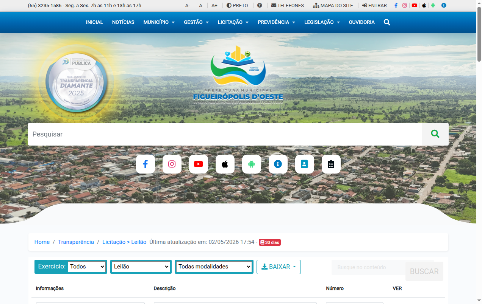482x304 pixels.
Task: Click the Instagram icon in the top bar
Action: click(x=405, y=6)
